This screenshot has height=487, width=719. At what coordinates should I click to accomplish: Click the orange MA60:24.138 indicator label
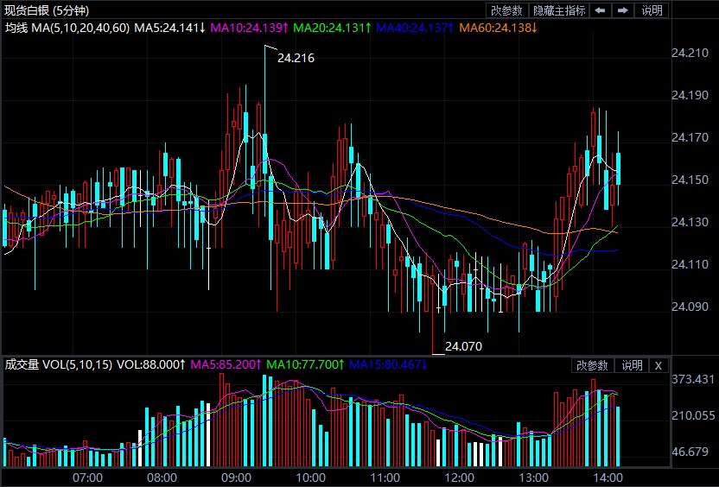[497, 28]
